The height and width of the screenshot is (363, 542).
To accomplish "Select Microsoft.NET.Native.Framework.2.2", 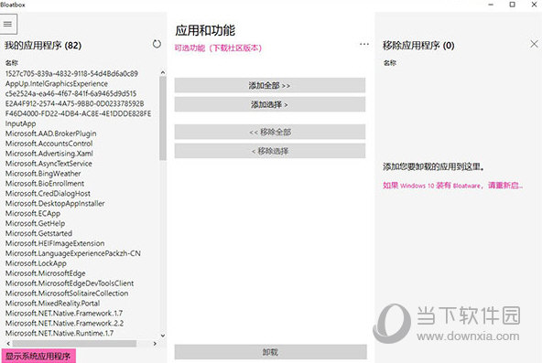I will 64,324.
